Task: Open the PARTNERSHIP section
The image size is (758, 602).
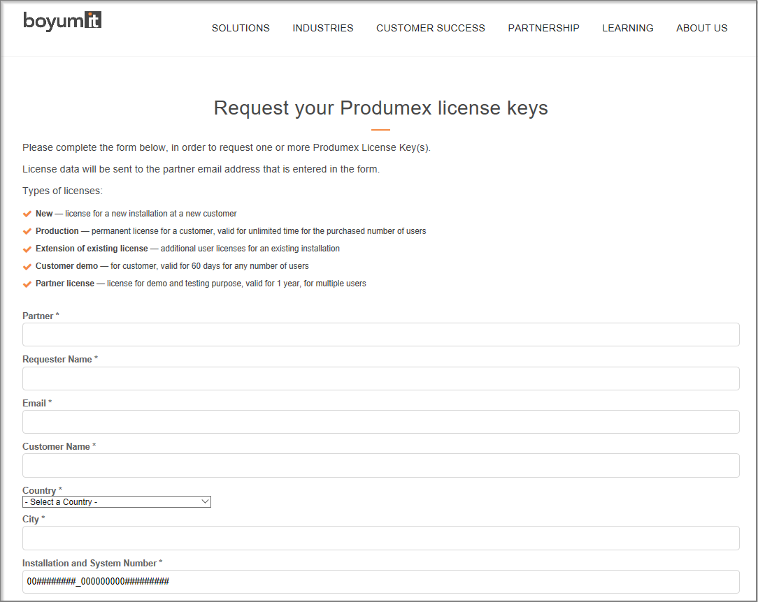Action: pos(543,28)
